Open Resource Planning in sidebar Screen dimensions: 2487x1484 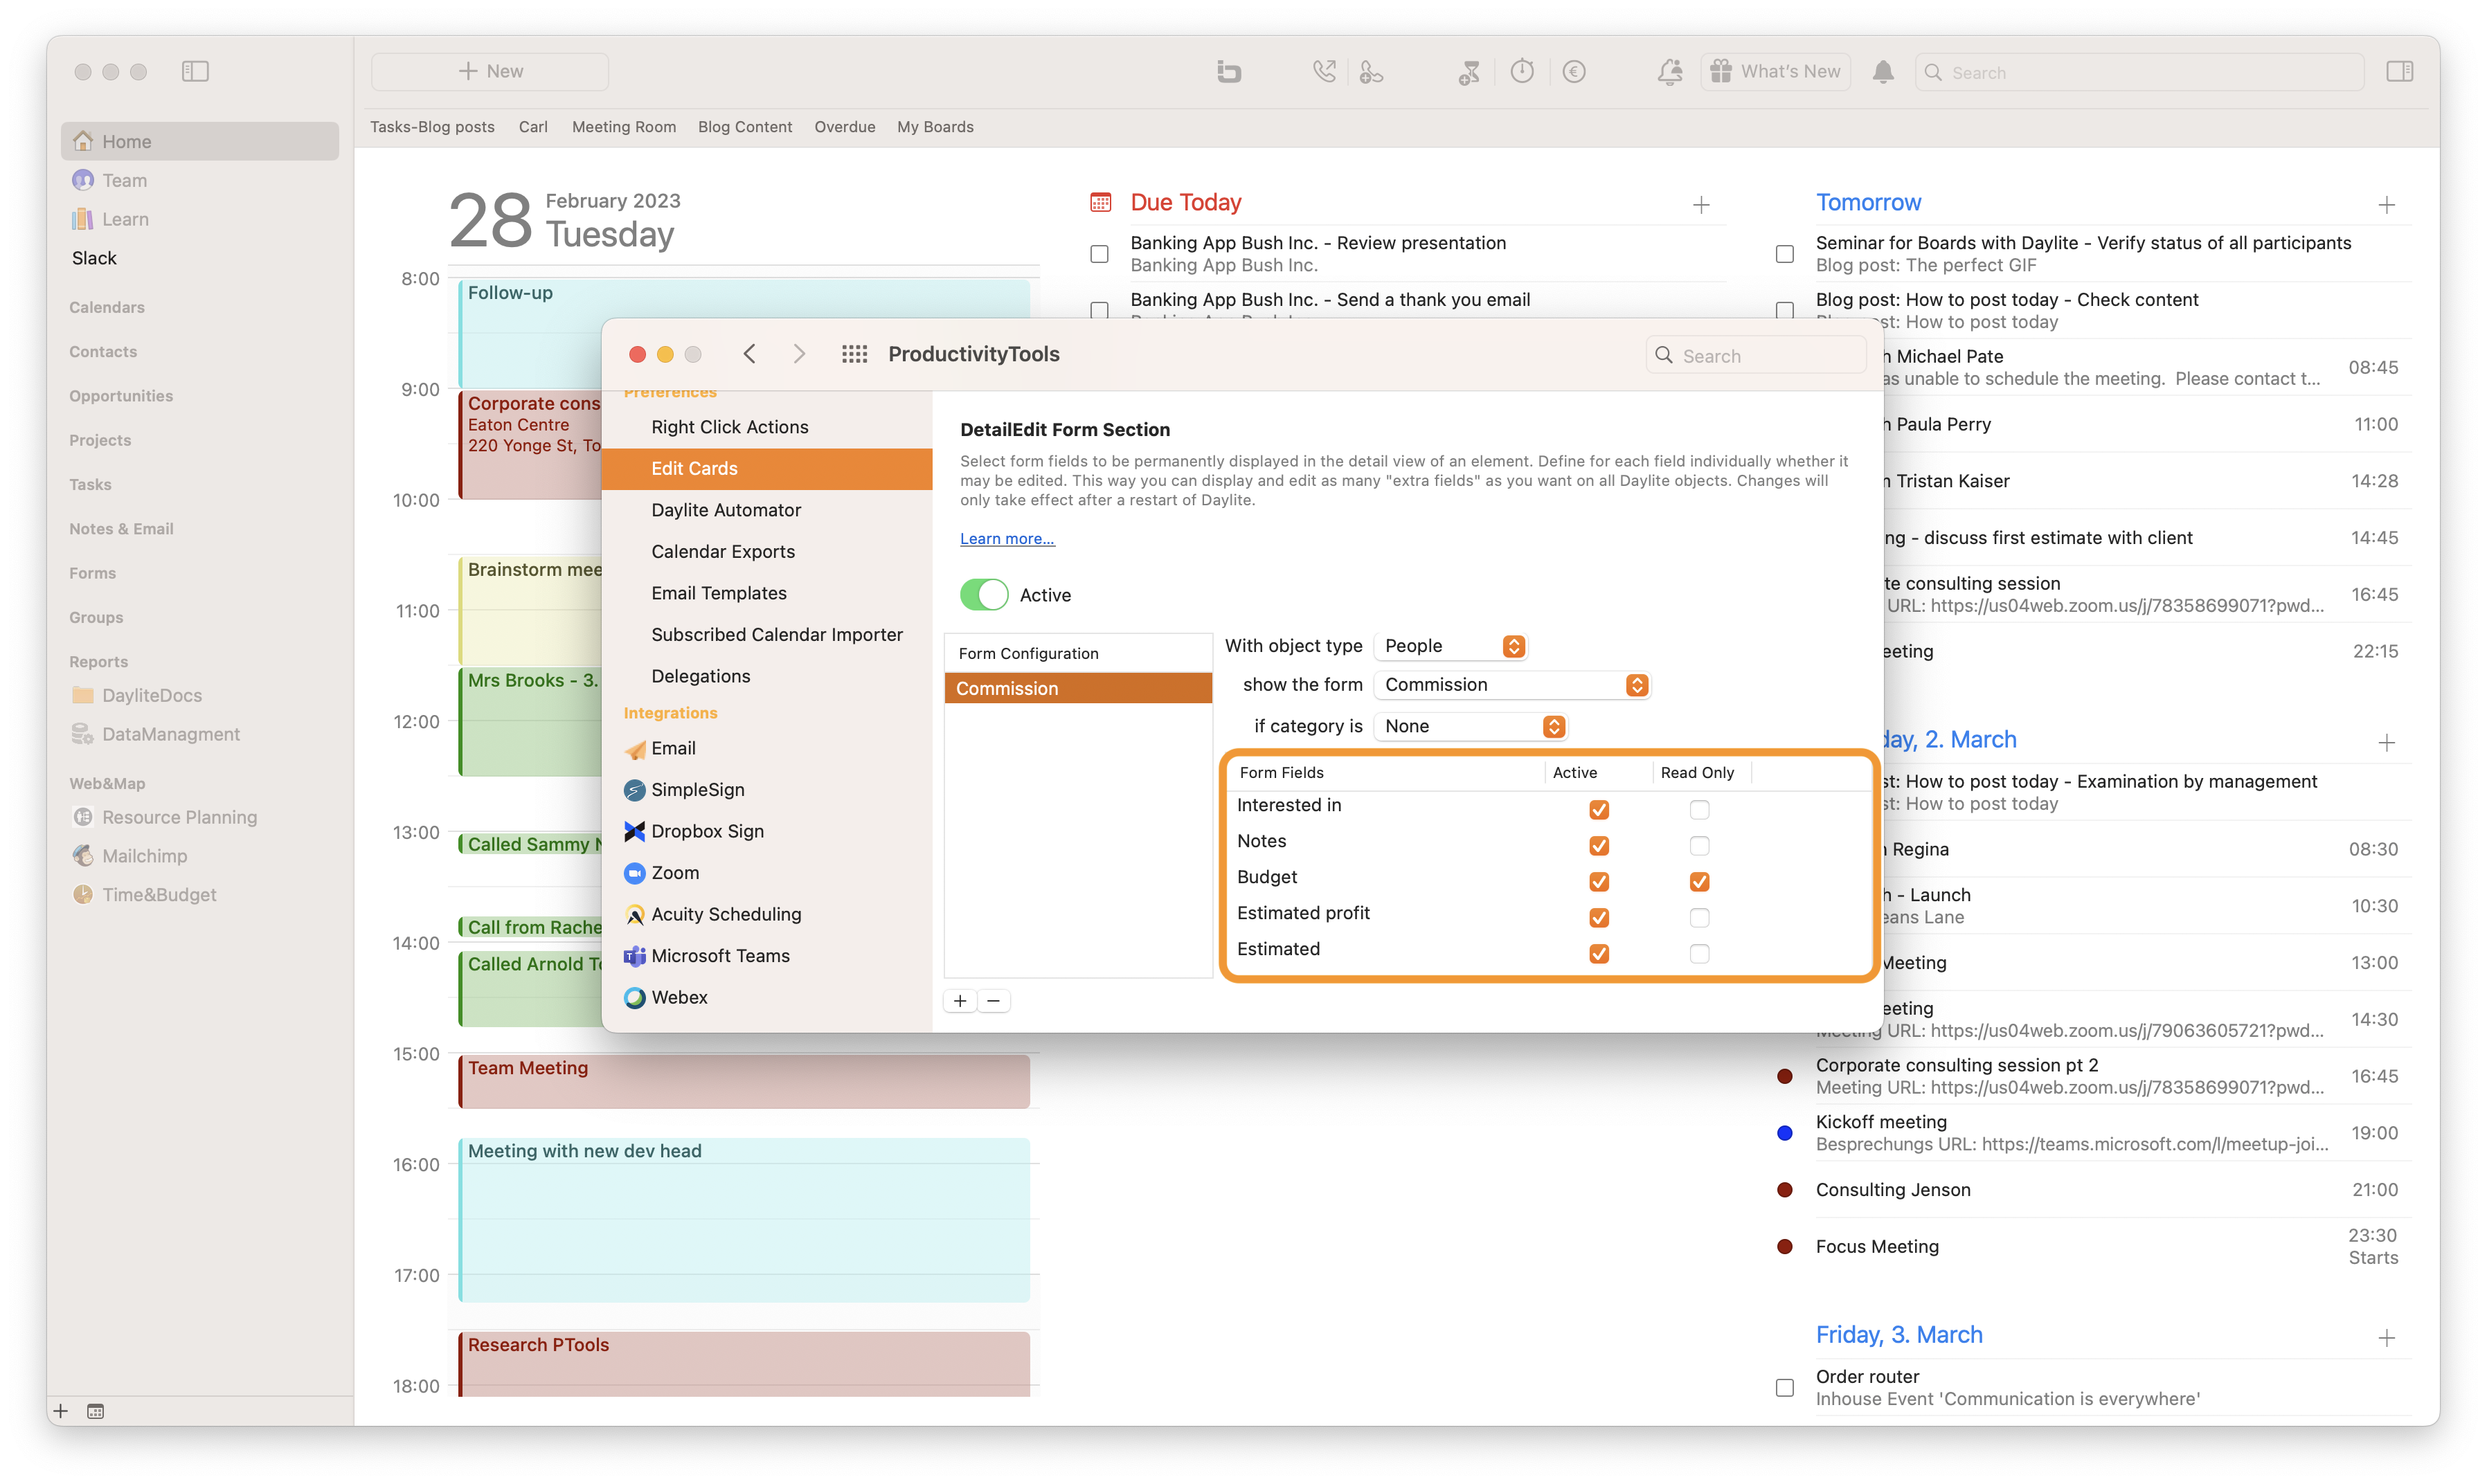pyautogui.click(x=179, y=817)
